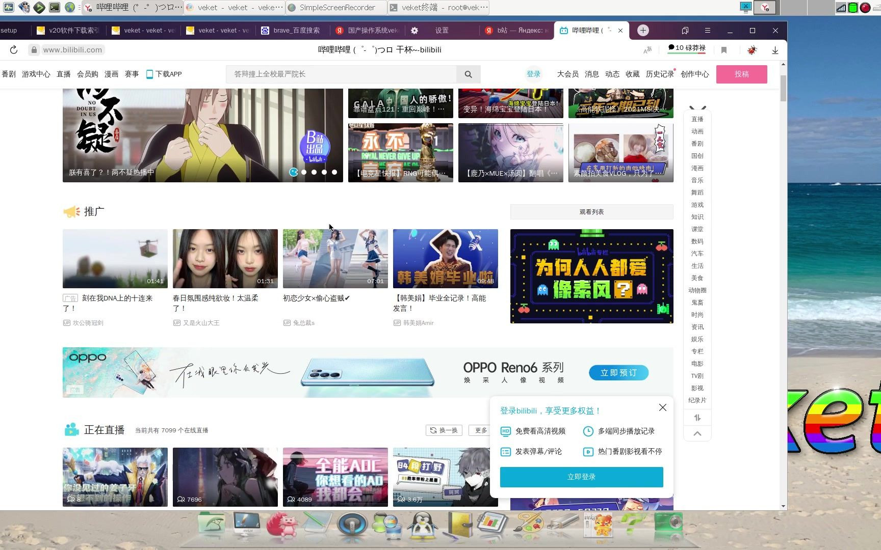Click the 换一换 refresh button
Screen dimensions: 881x550
pos(444,430)
